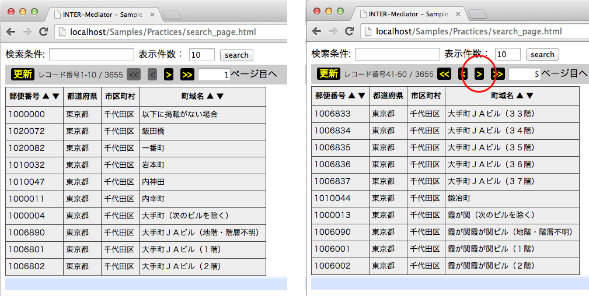Focus the address bar in records 1-10 window
This screenshot has height=296, width=589.
(171, 32)
